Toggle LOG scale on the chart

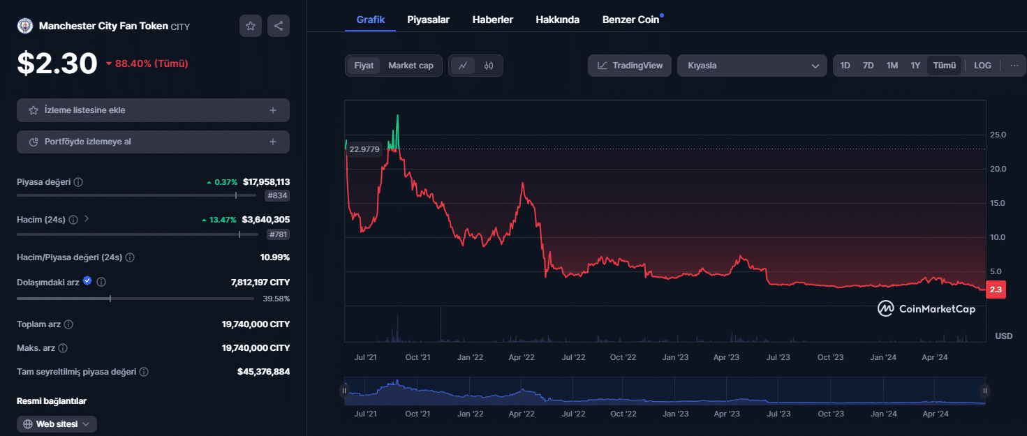point(982,66)
